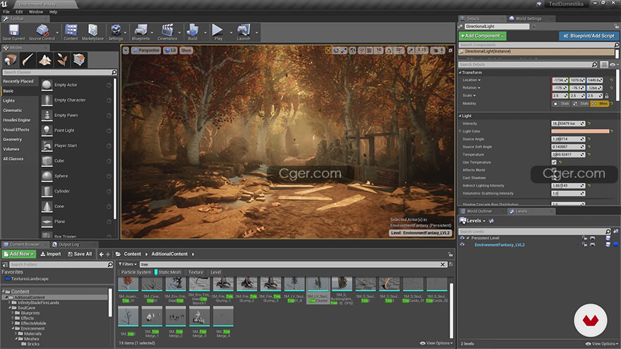Image resolution: width=621 pixels, height=349 pixels.
Task: Open the Light Color swatch
Action: tap(580, 131)
